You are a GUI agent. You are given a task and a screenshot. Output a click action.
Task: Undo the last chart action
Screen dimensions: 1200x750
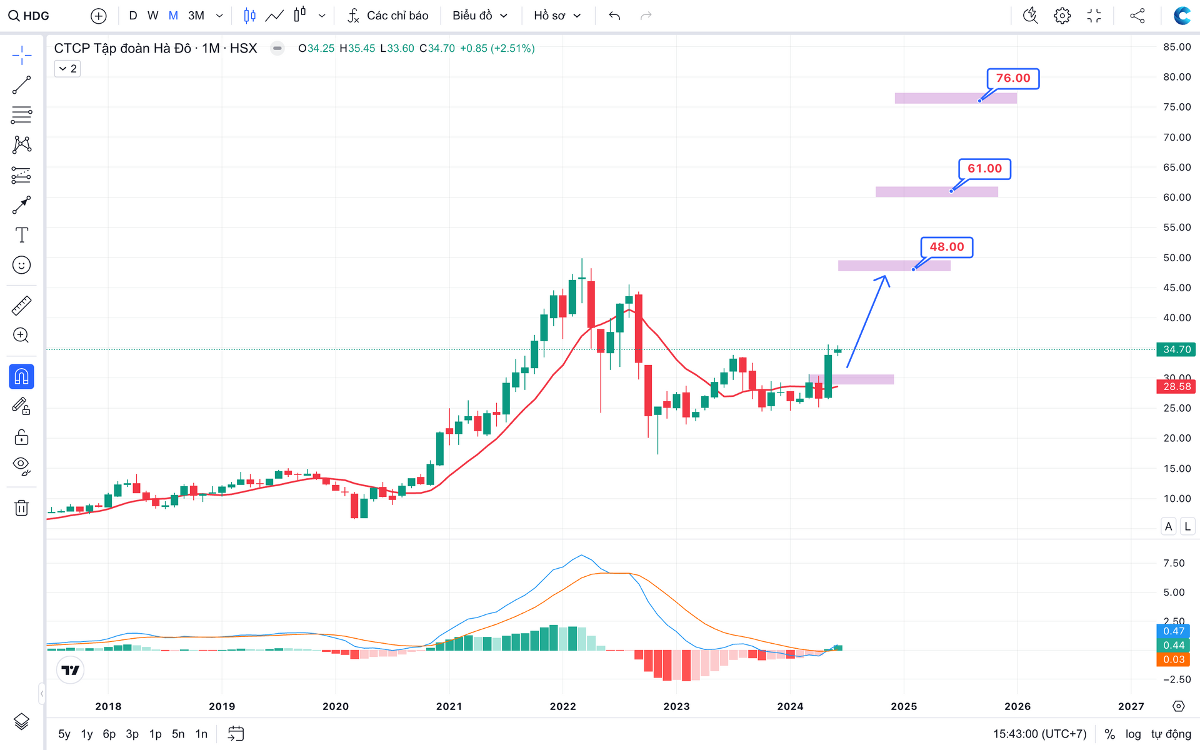tap(614, 16)
